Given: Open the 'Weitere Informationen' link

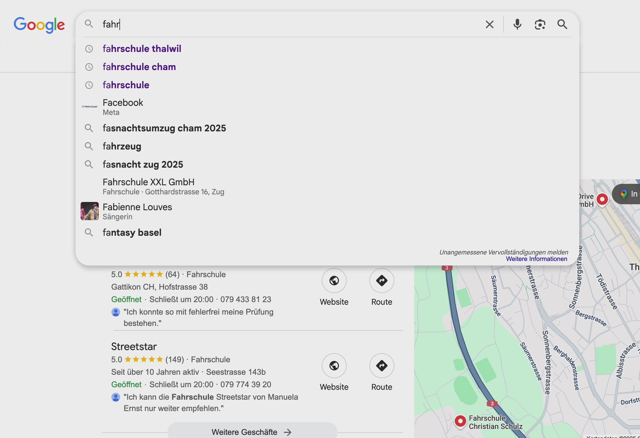Looking at the screenshot, I should 536,259.
